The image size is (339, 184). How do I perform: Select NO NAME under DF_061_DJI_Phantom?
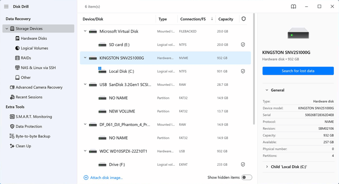point(165,138)
